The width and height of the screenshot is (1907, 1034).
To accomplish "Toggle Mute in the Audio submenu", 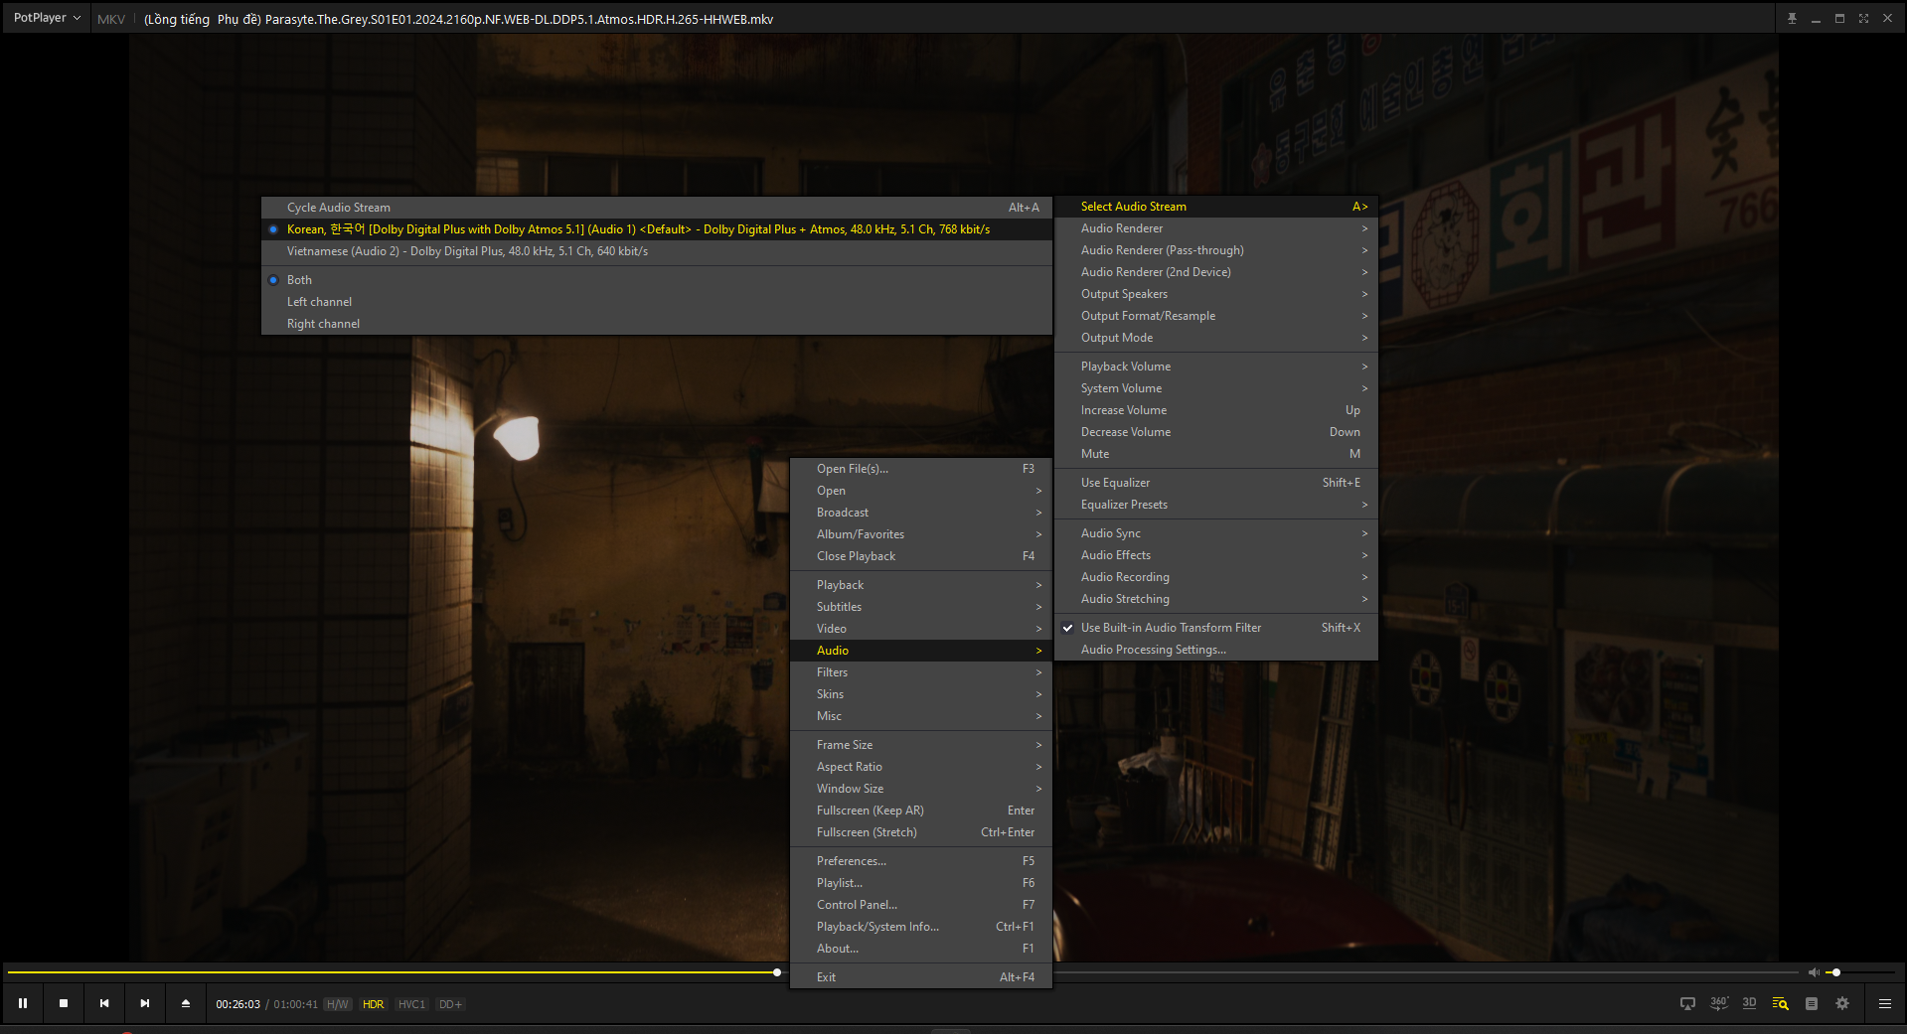I will [1216, 454].
